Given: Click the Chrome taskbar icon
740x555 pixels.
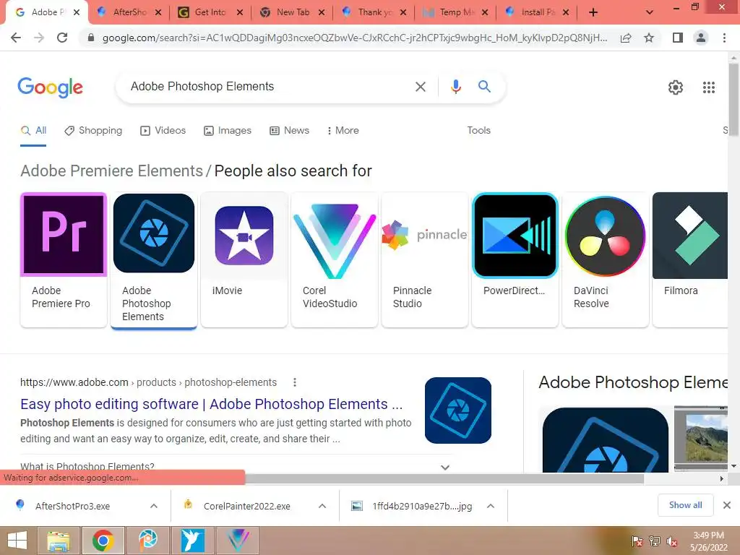Looking at the screenshot, I should click(x=103, y=541).
